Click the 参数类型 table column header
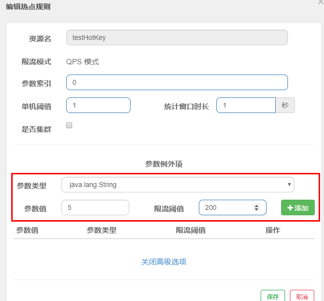 101,230
